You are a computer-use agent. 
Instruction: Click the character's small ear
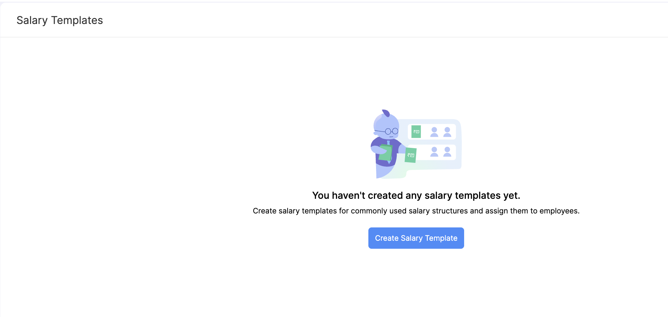click(375, 133)
